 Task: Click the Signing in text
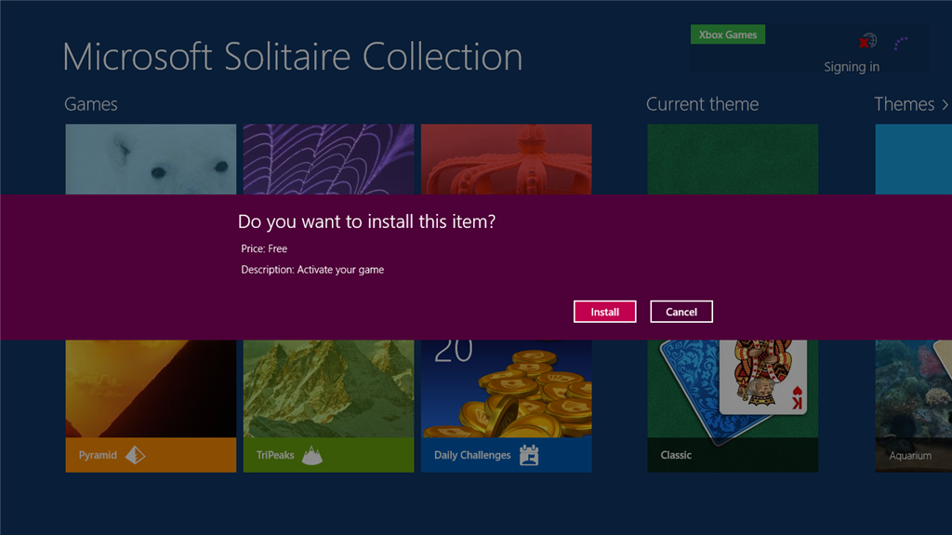click(x=852, y=67)
